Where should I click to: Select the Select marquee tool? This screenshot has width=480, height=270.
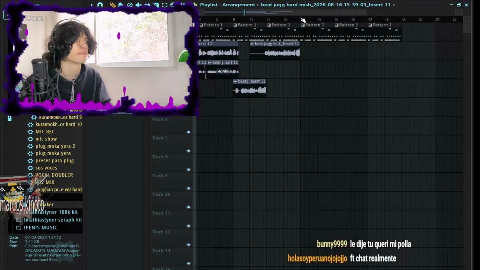click(165, 5)
